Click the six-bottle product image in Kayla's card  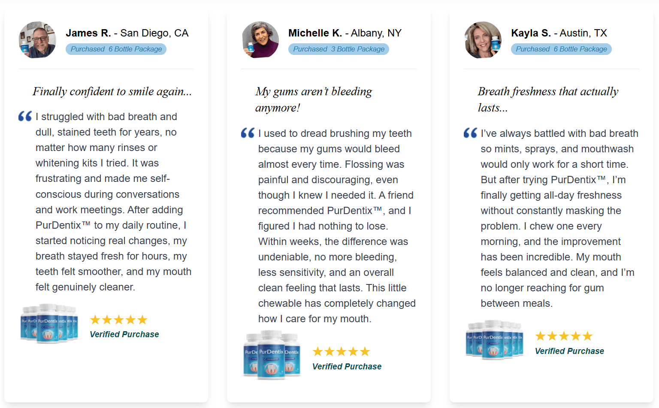tap(495, 339)
